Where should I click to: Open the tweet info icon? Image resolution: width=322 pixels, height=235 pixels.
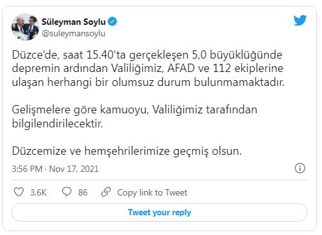pyautogui.click(x=300, y=168)
